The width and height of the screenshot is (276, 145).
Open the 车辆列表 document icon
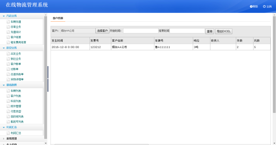tap(8, 91)
